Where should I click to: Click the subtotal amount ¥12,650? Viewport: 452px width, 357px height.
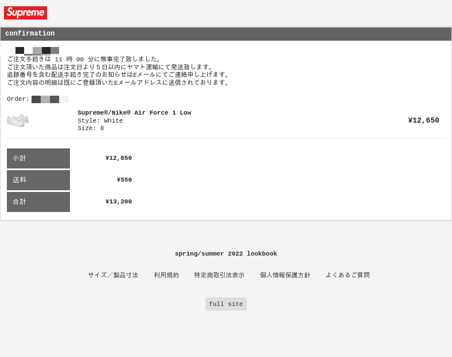click(x=119, y=158)
